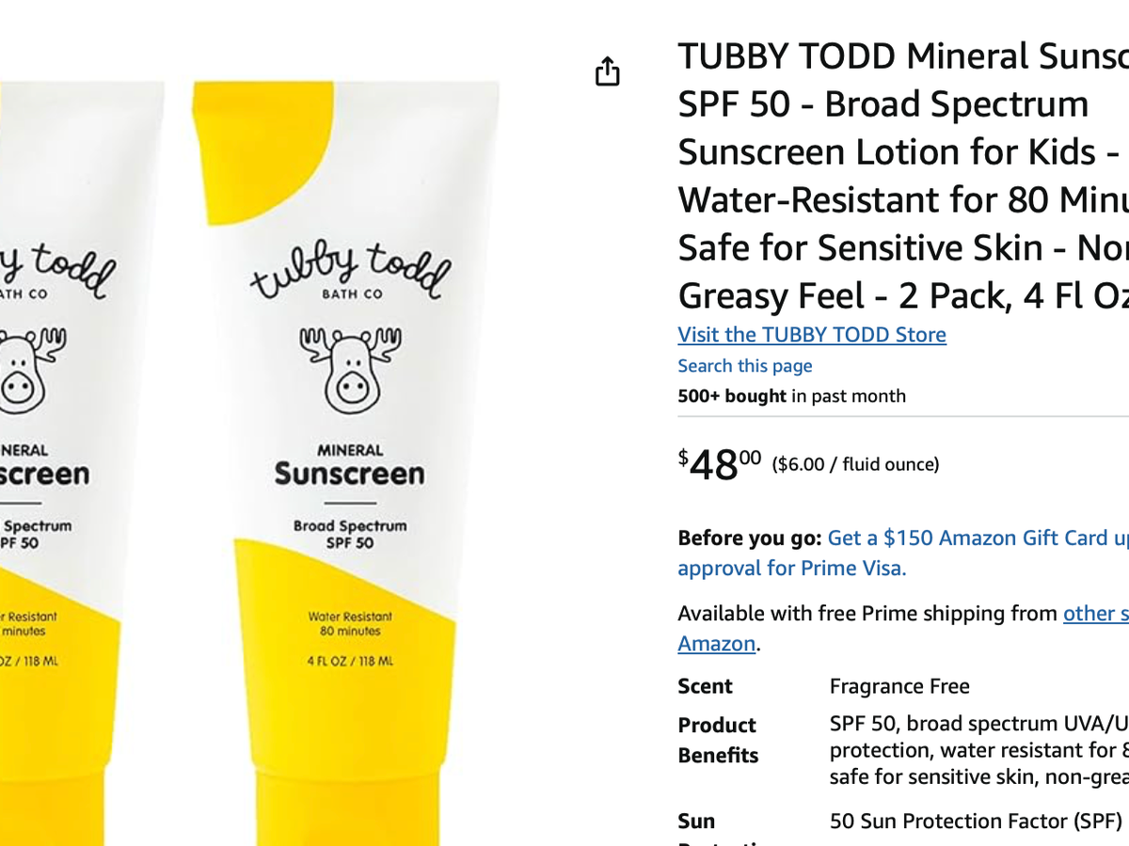Visit the TUBBY TODD Store

pos(812,335)
